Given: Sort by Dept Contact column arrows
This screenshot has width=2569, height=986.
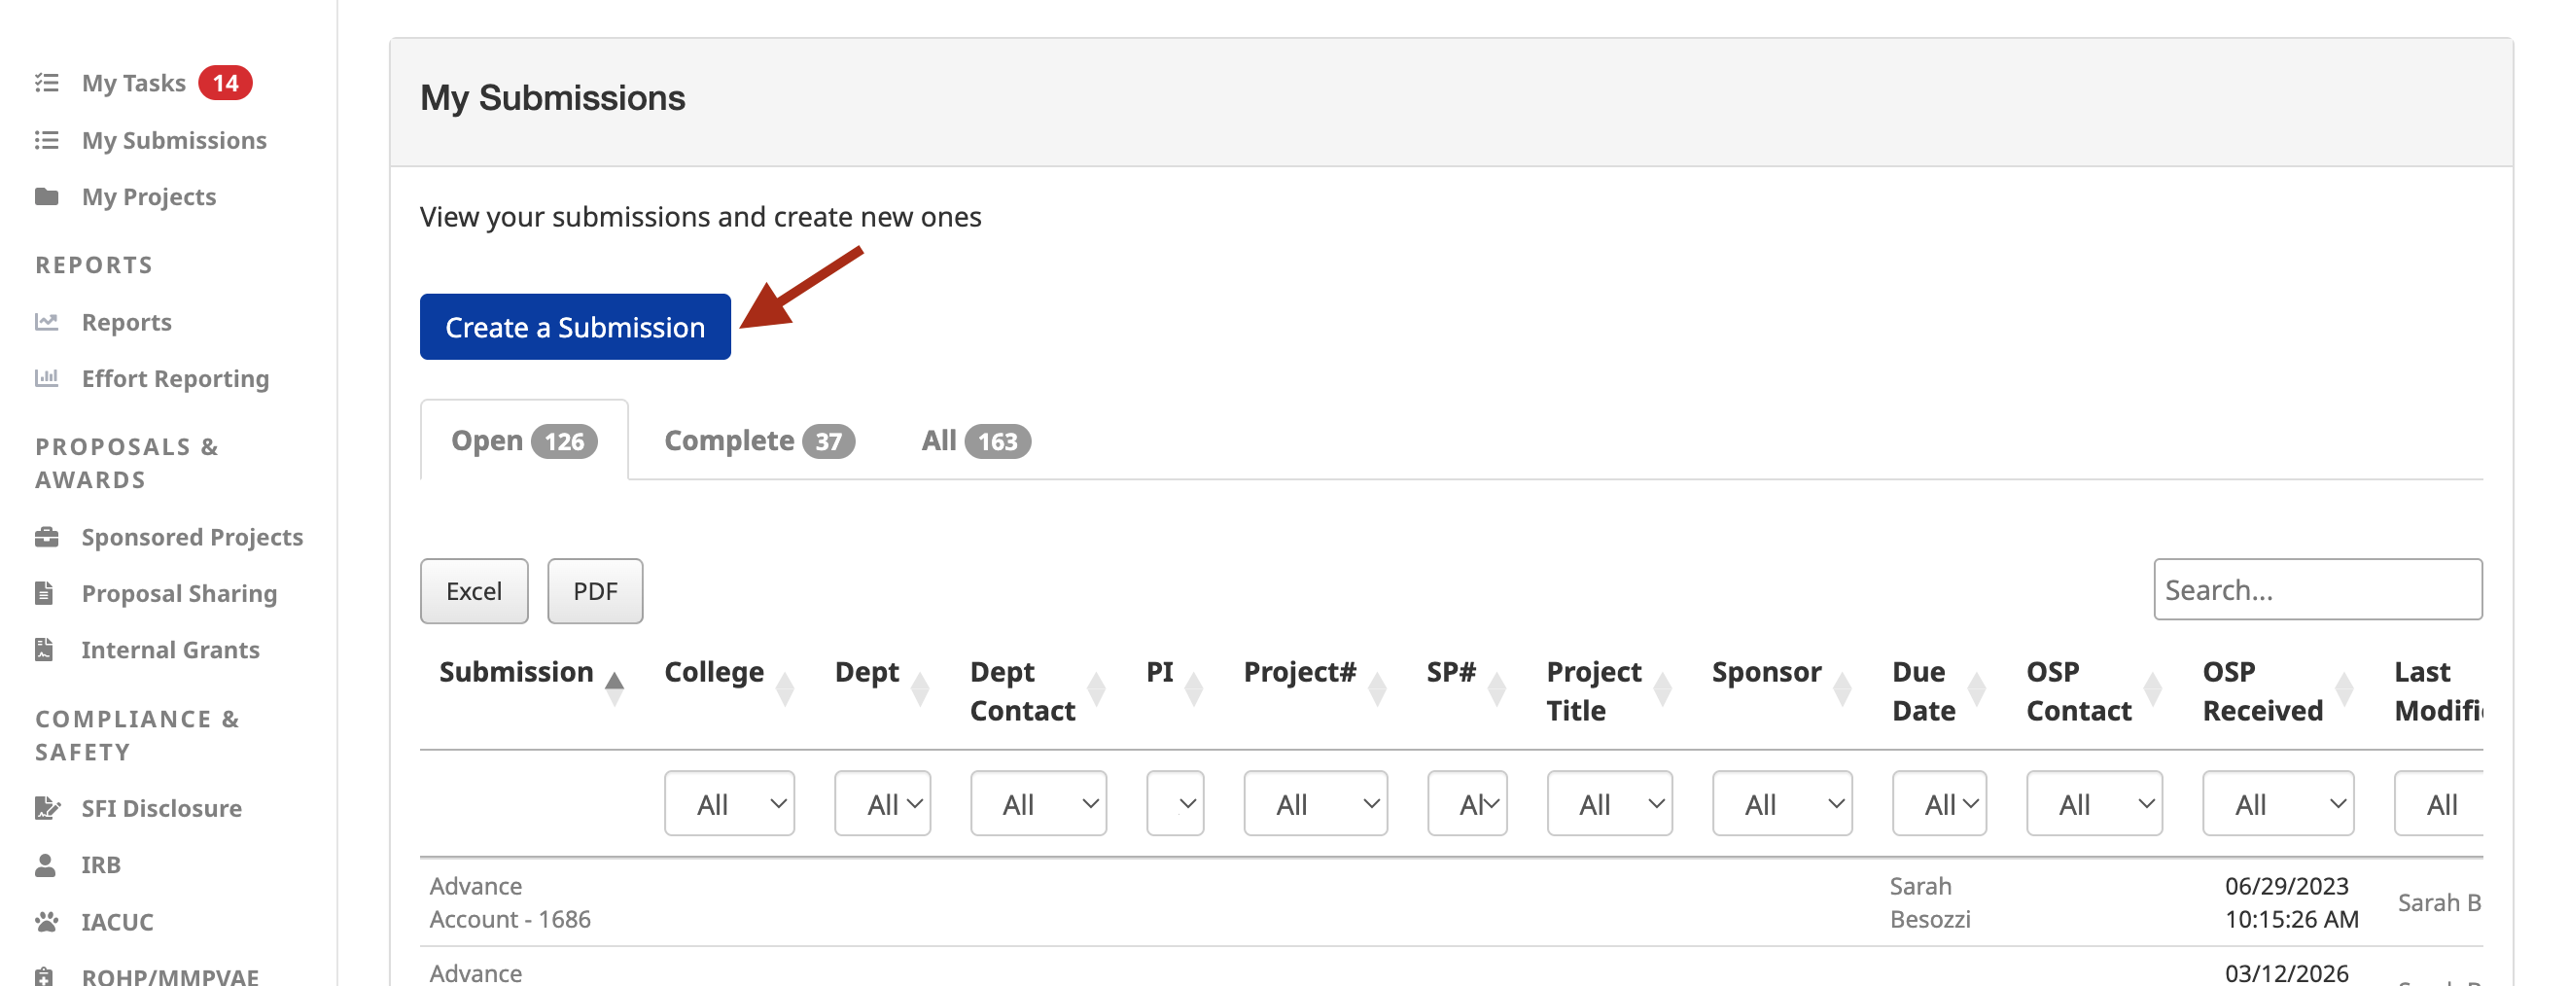Looking at the screenshot, I should pyautogui.click(x=1096, y=687).
